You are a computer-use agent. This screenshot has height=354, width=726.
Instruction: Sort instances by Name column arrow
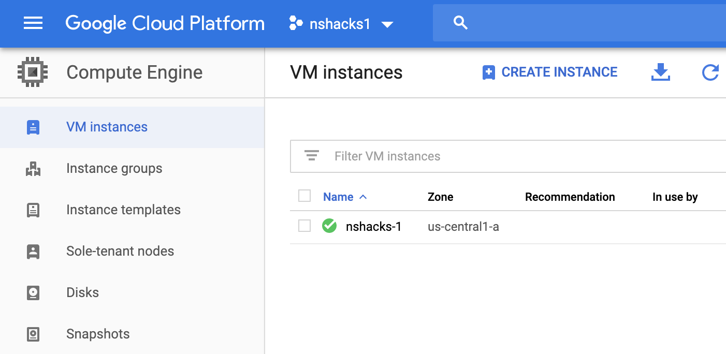point(363,197)
